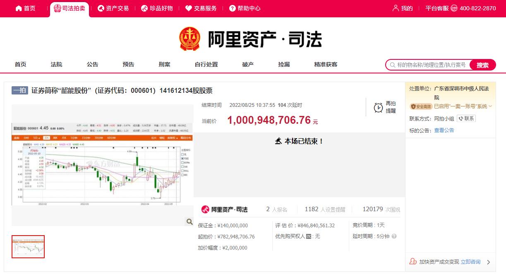This screenshot has height=276, width=506.
Task: Open 帮助中心 in the top bar
Action: (x=245, y=8)
